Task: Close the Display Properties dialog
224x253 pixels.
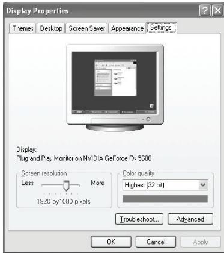Action: pos(217,10)
